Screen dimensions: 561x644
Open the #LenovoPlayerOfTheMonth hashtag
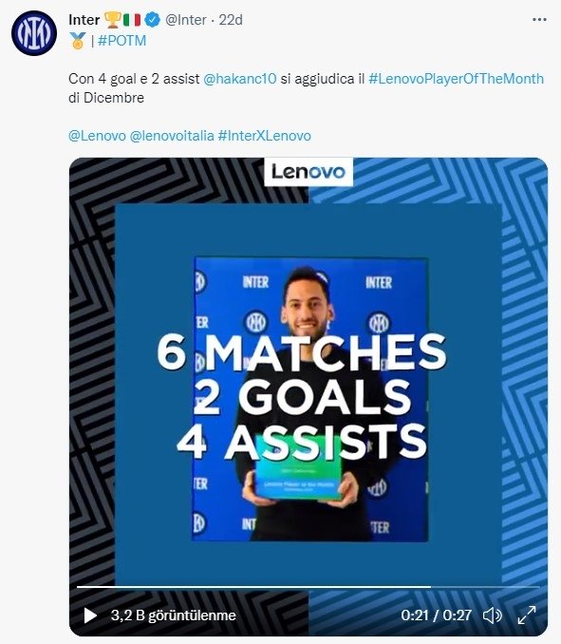[456, 79]
